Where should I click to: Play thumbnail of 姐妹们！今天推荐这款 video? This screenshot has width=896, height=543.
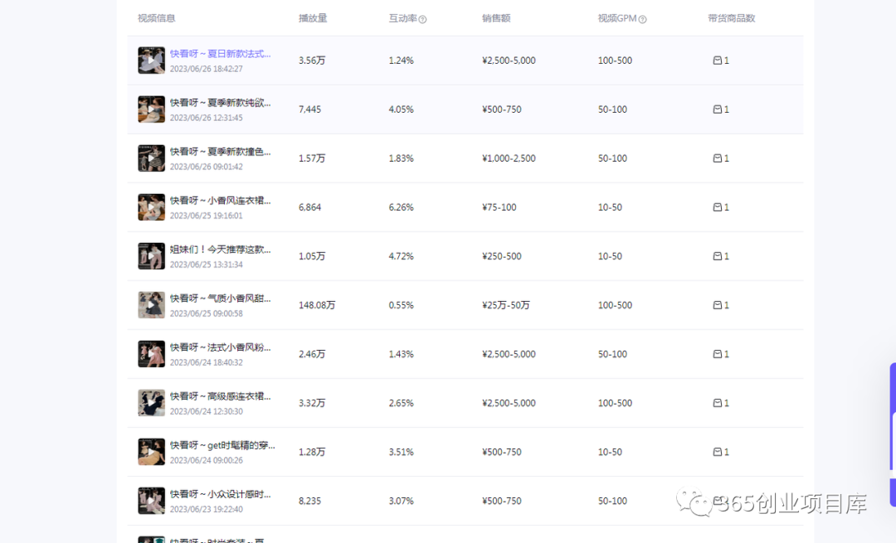tap(152, 256)
